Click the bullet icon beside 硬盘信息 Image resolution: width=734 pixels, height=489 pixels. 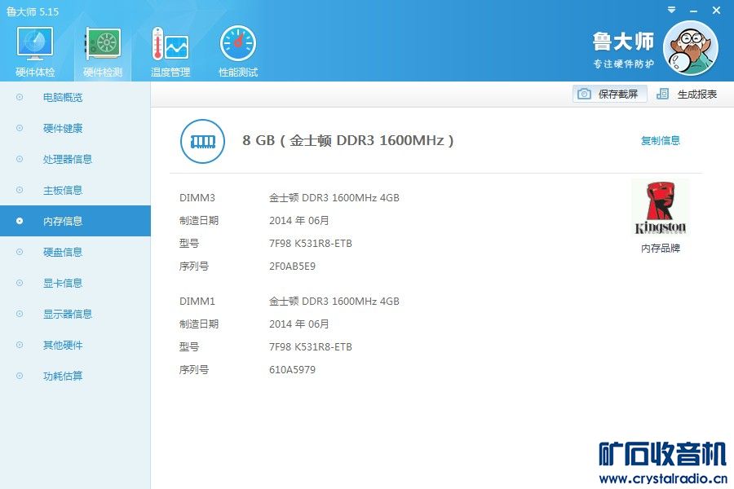20,252
